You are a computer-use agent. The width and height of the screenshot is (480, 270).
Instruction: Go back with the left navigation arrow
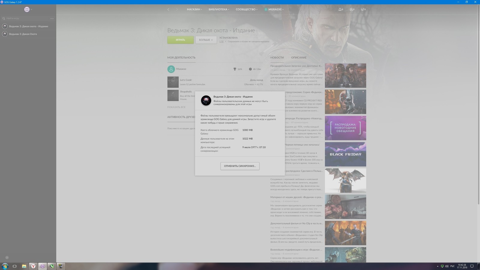(168, 9)
